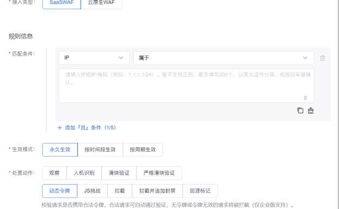This screenshot has width=339, height=209.
Task: Select 严格滑块验证 action
Action: (x=159, y=173)
